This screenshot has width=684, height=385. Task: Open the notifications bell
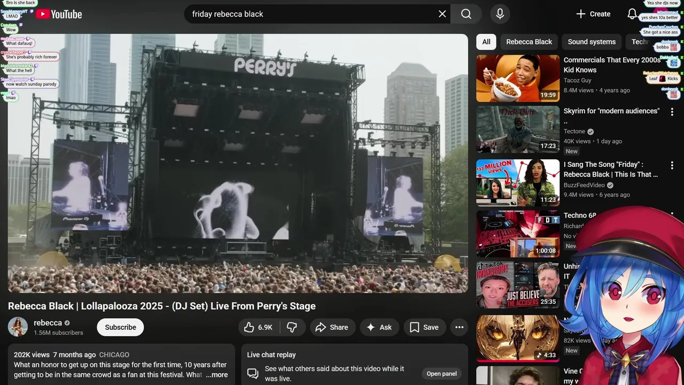[x=632, y=14]
